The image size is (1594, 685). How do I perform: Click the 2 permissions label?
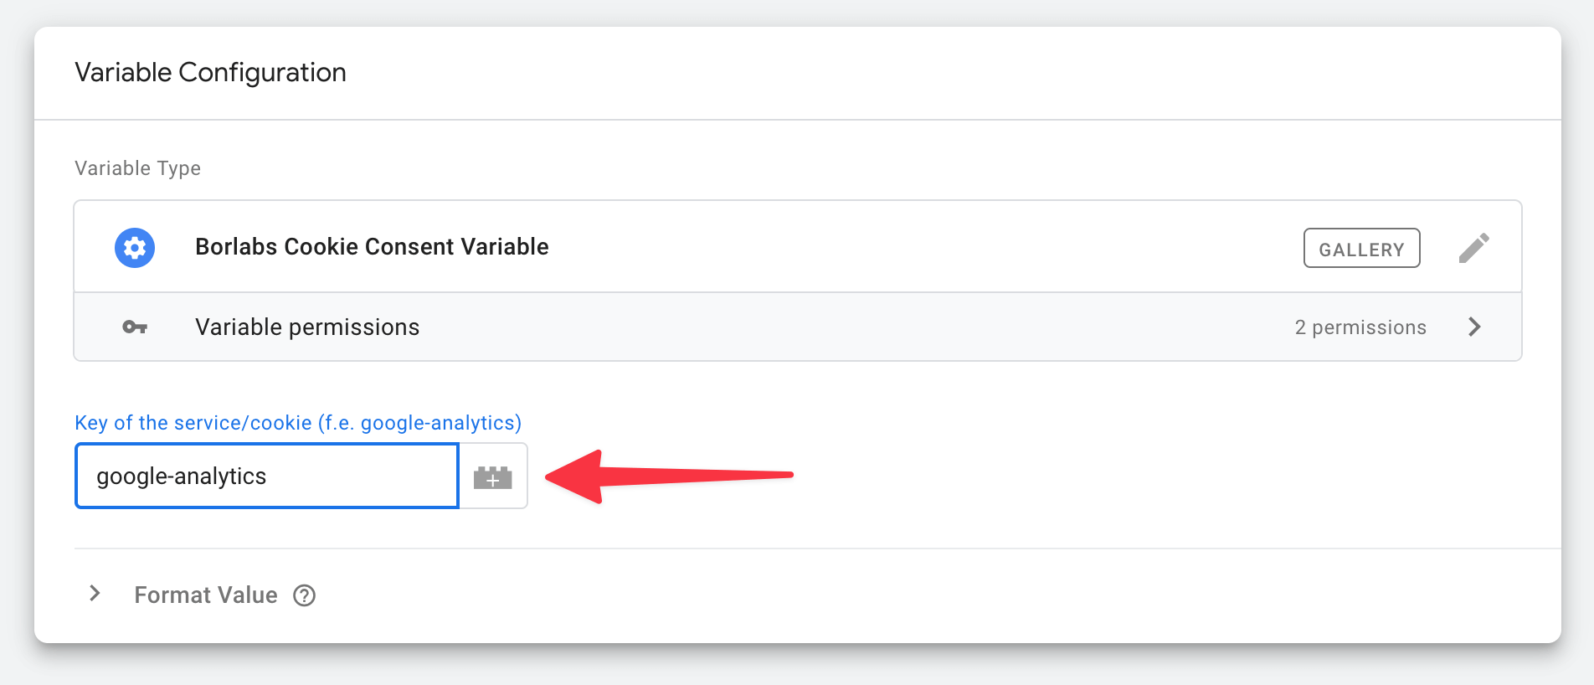[x=1360, y=327]
